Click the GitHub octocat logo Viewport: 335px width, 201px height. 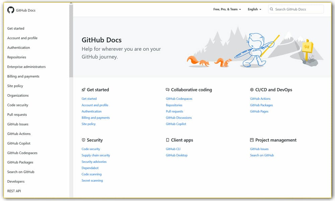[x=10, y=10]
